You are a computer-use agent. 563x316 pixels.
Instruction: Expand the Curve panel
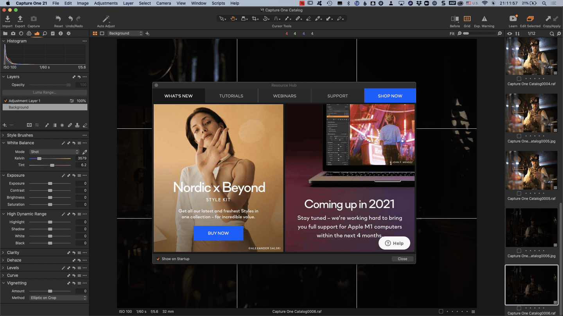tap(4, 275)
